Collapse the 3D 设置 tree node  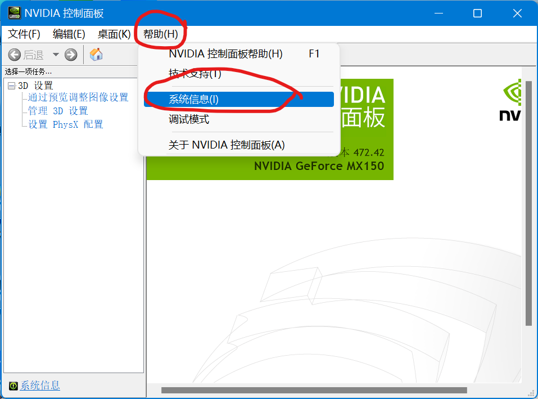tap(12, 86)
